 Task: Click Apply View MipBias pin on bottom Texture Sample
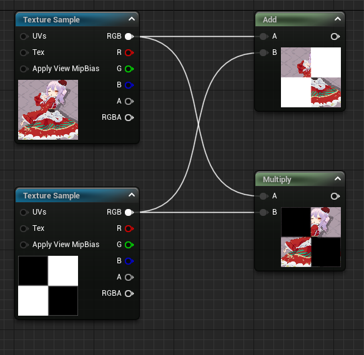(x=24, y=245)
